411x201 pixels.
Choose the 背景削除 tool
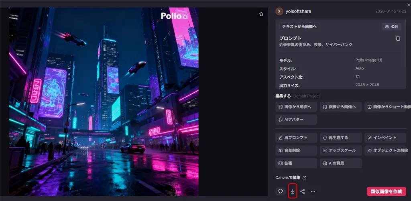pos(296,150)
